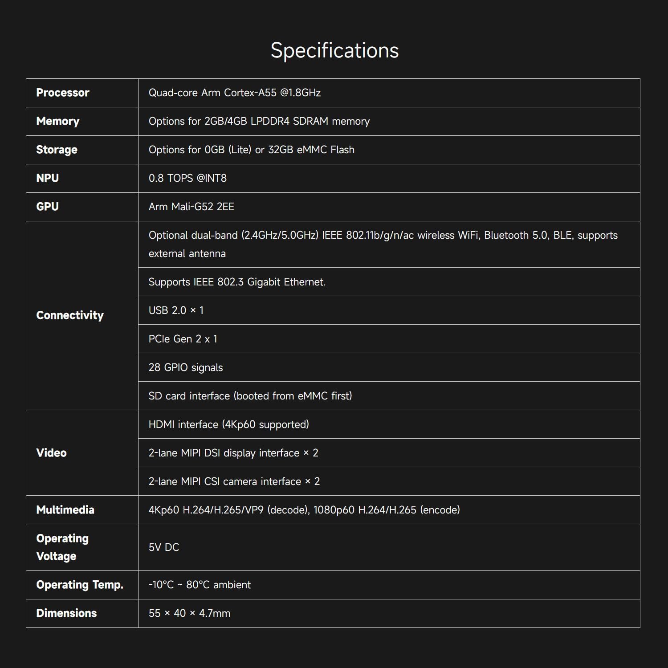Click the Arm Mali-G52 2EE value

click(x=191, y=207)
